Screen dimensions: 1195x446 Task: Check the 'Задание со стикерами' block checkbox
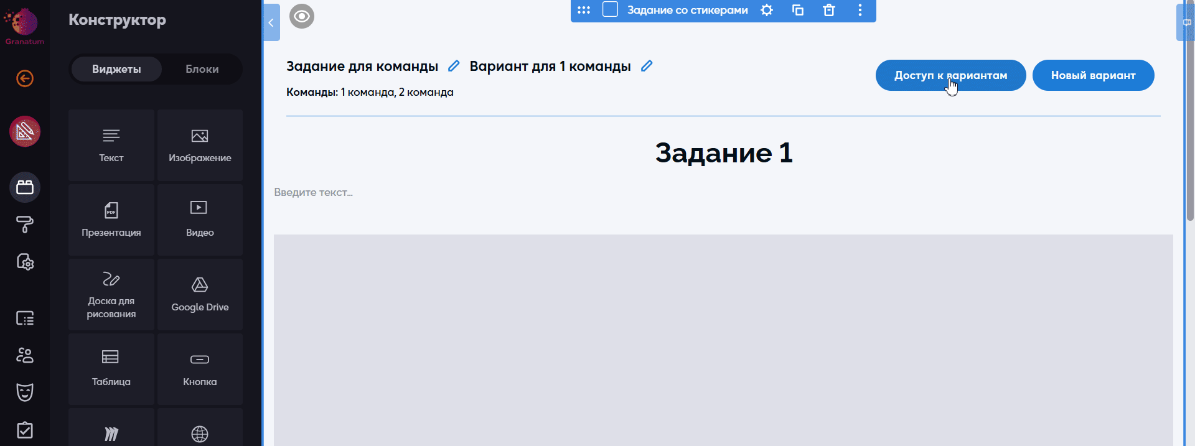(610, 10)
